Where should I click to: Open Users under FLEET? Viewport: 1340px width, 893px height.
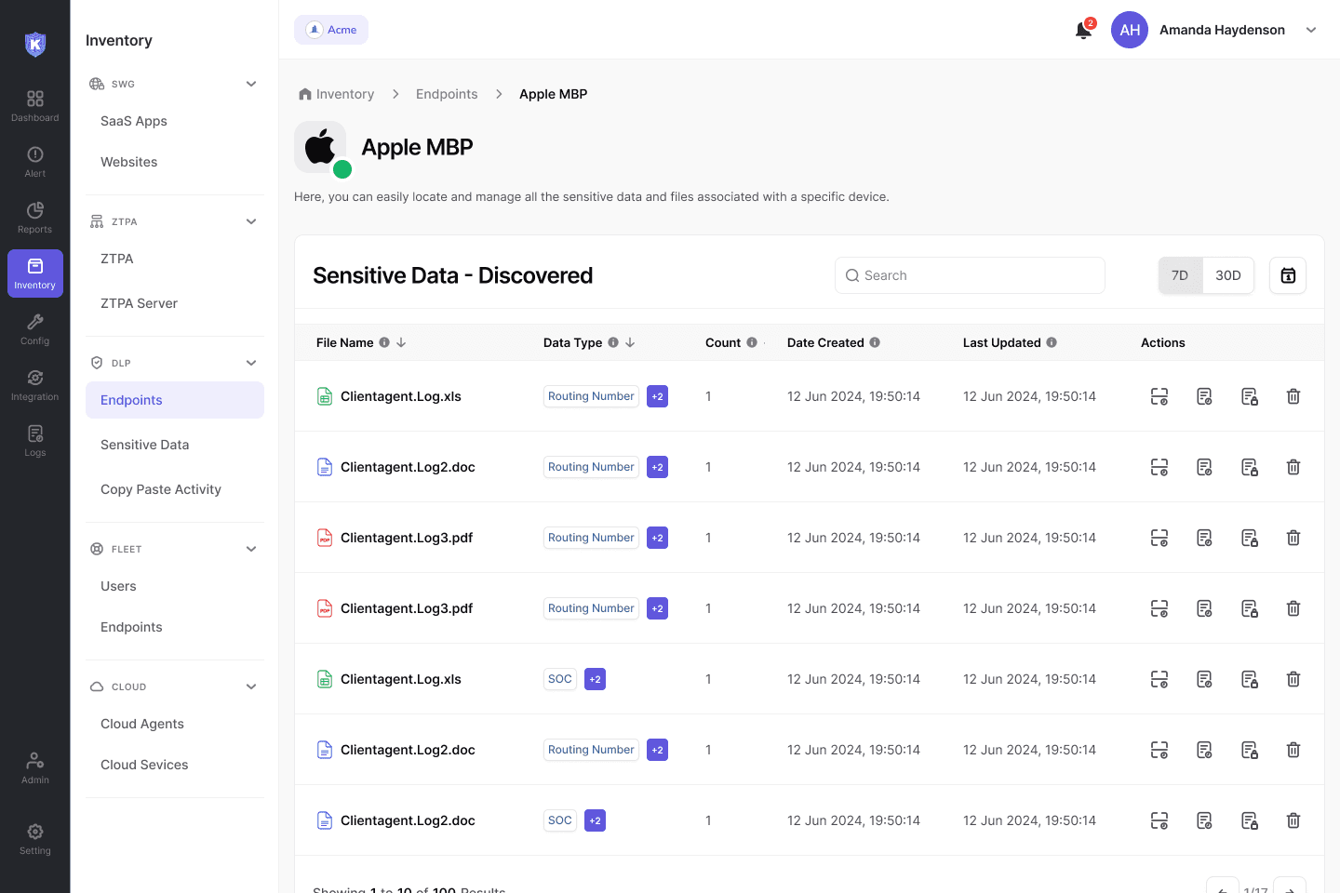(118, 586)
